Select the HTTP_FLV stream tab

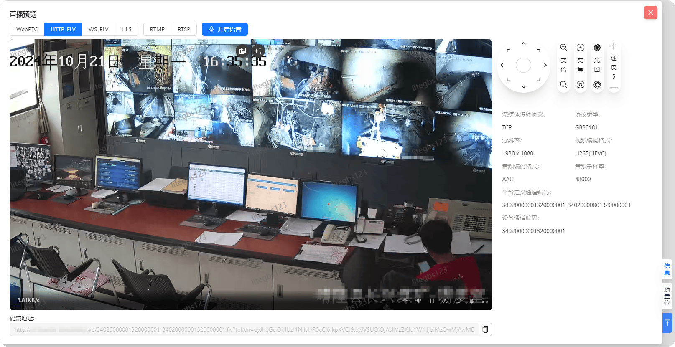[63, 29]
